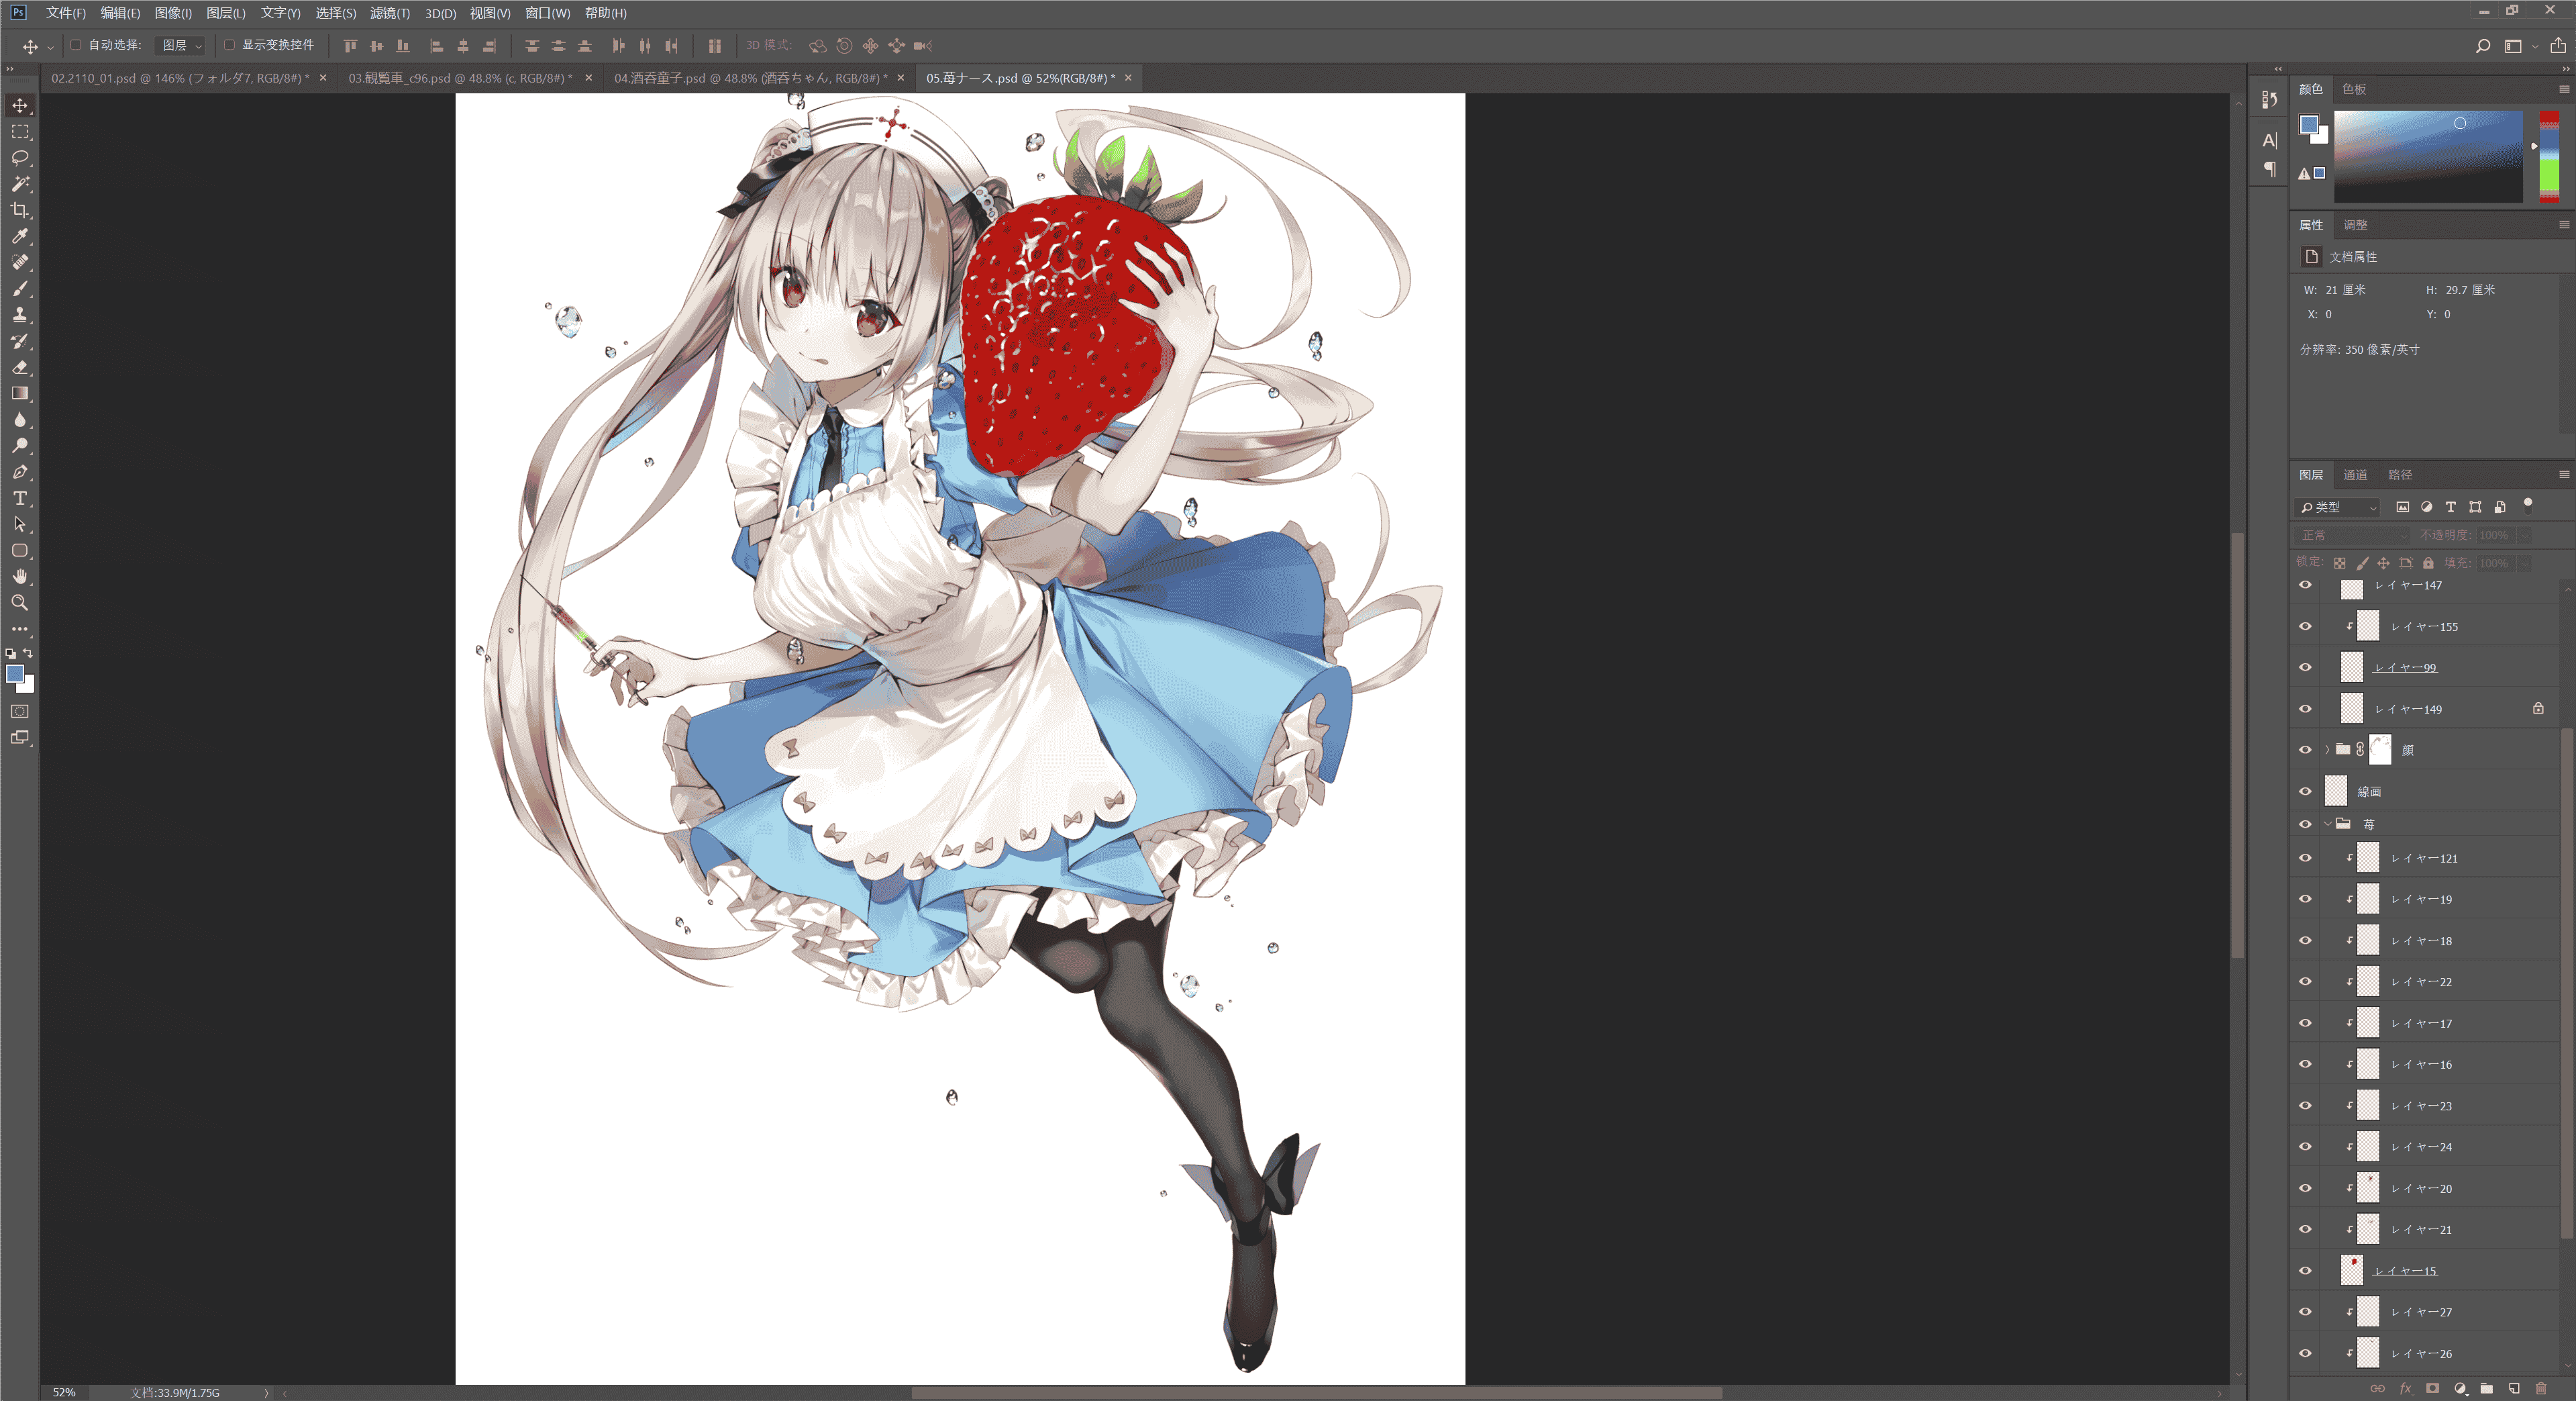Toggle visibility of レイヤー121 layer
This screenshot has width=2576, height=1401.
click(2305, 858)
